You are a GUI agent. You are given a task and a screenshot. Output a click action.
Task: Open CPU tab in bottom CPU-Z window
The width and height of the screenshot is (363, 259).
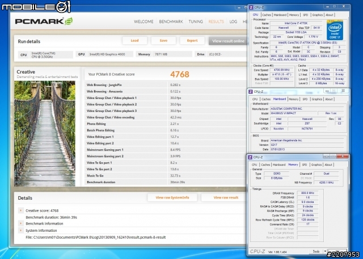(x=255, y=165)
